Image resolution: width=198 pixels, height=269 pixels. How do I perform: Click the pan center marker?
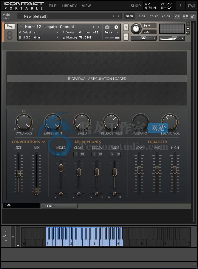(143, 38)
